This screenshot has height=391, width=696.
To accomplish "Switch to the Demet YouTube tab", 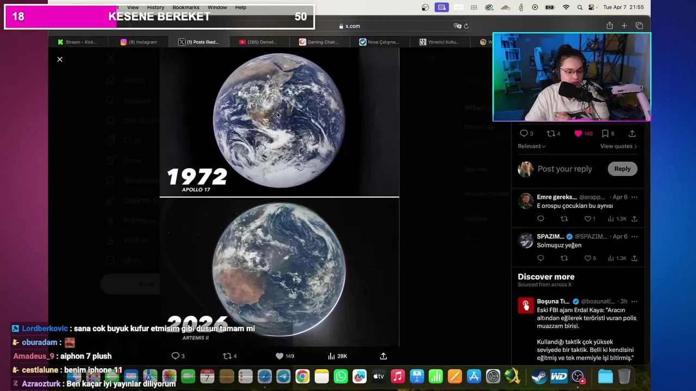I will pos(258,42).
